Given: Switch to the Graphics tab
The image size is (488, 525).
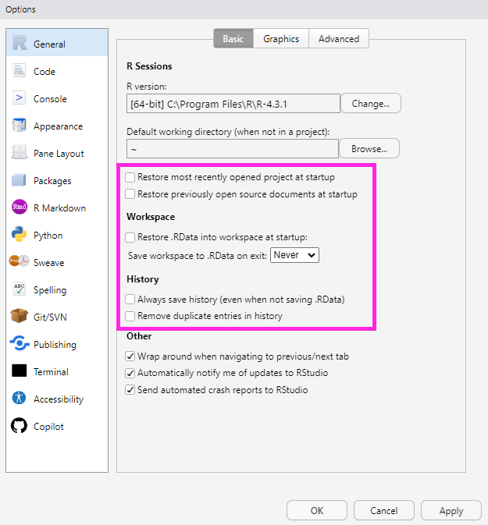Looking at the screenshot, I should tap(281, 38).
